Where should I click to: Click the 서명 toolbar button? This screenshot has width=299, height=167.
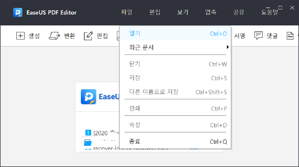pyautogui.click(x=240, y=36)
